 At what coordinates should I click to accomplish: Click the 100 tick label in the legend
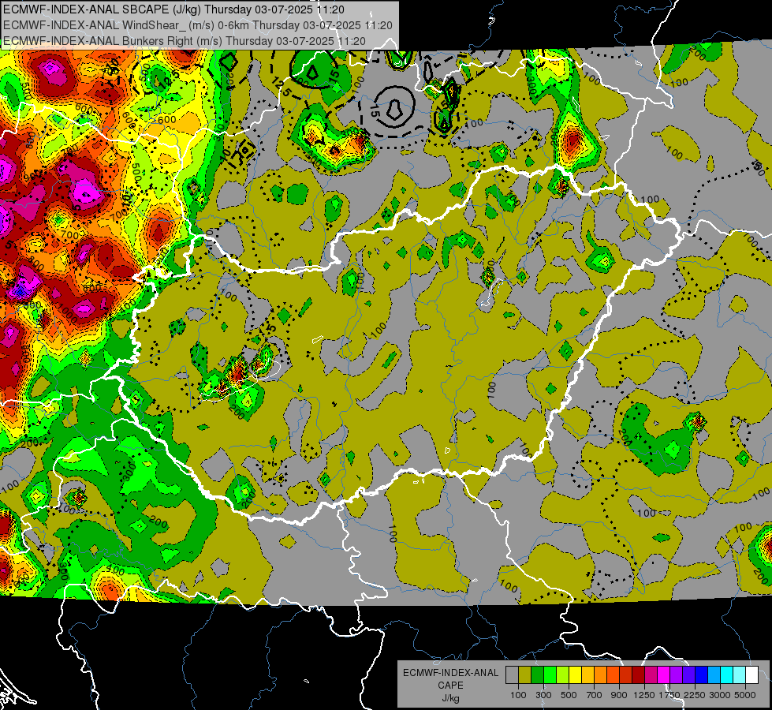pos(518,695)
